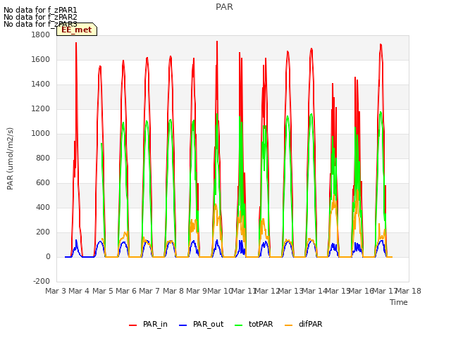This screenshot has height=338, width=451.
Task: Click the PAR chart title
Action: [224, 7]
